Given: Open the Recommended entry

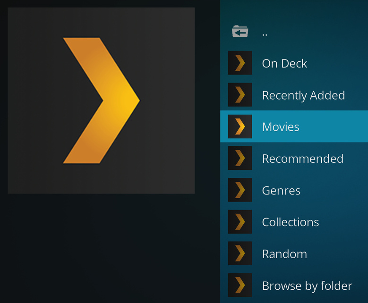Looking at the screenshot, I should pos(294,158).
